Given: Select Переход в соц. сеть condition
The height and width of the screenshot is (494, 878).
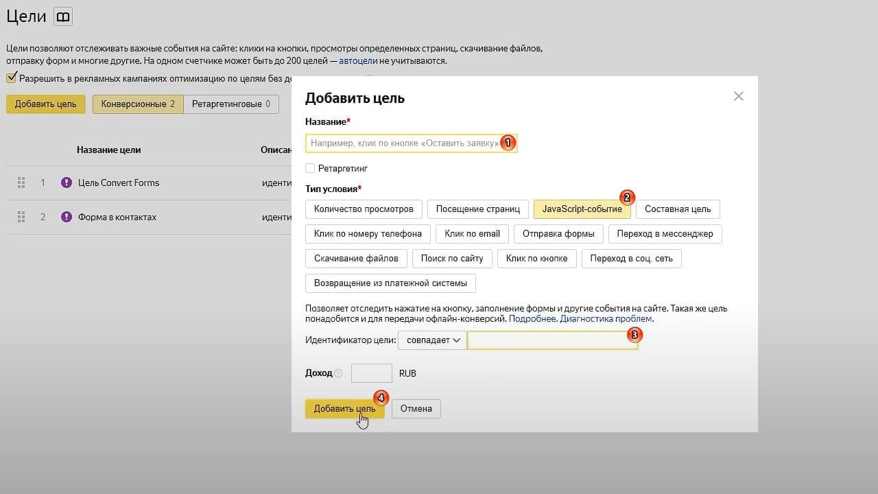Looking at the screenshot, I should point(632,259).
